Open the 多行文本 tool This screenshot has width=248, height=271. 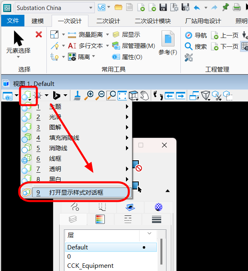[86, 46]
